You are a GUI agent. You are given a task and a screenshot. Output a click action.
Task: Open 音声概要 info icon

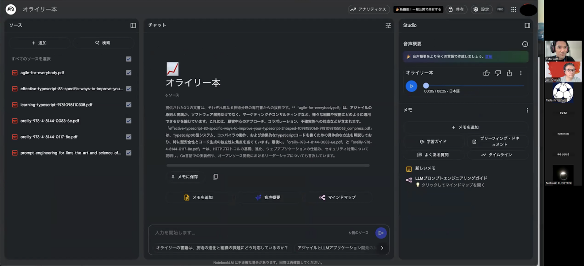tap(525, 44)
